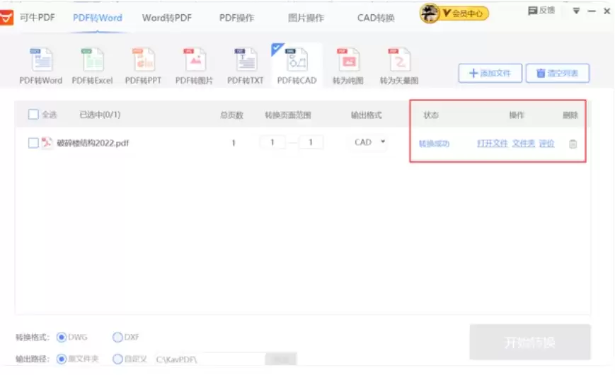Choose the 自定义 output path option

pos(117,359)
